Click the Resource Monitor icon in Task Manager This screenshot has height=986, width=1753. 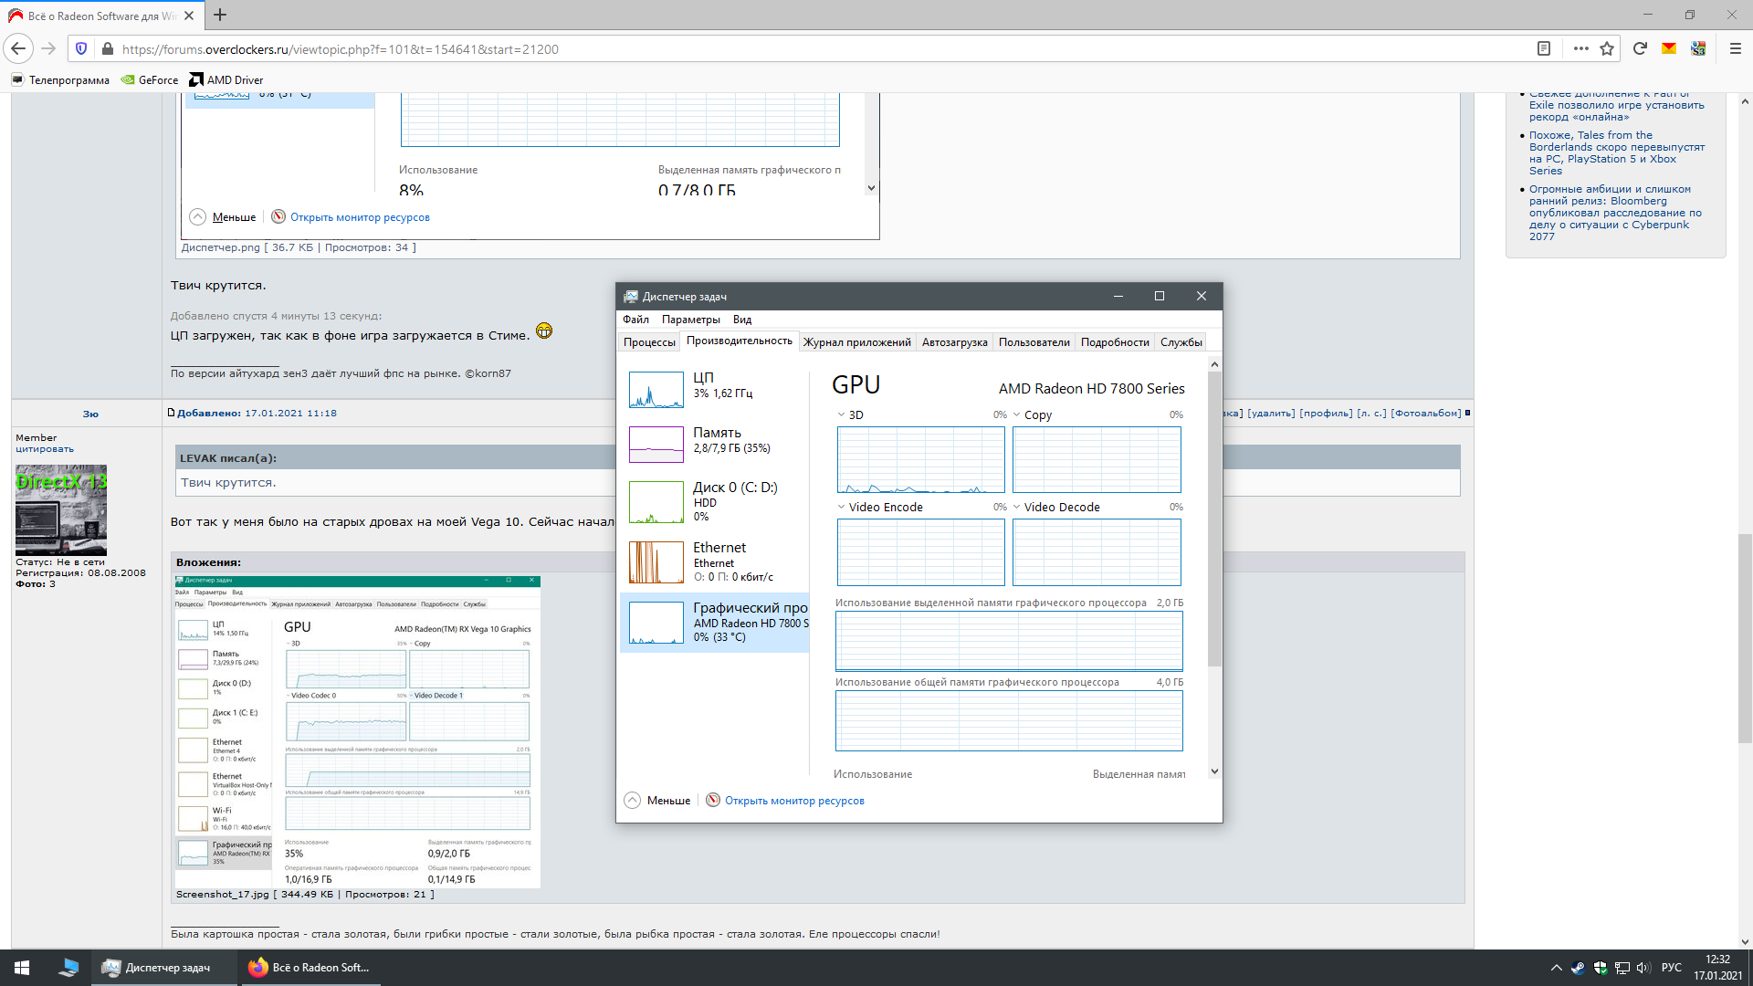click(x=713, y=801)
